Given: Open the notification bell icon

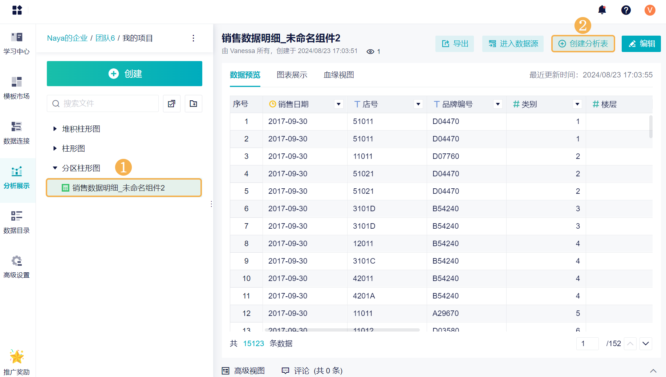Looking at the screenshot, I should pos(602,10).
